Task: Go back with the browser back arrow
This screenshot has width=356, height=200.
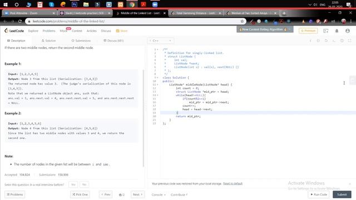Action: click(x=5, y=21)
